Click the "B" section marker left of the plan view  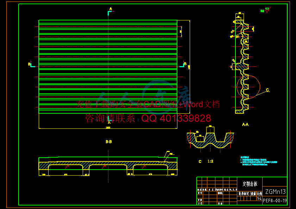(29, 64)
